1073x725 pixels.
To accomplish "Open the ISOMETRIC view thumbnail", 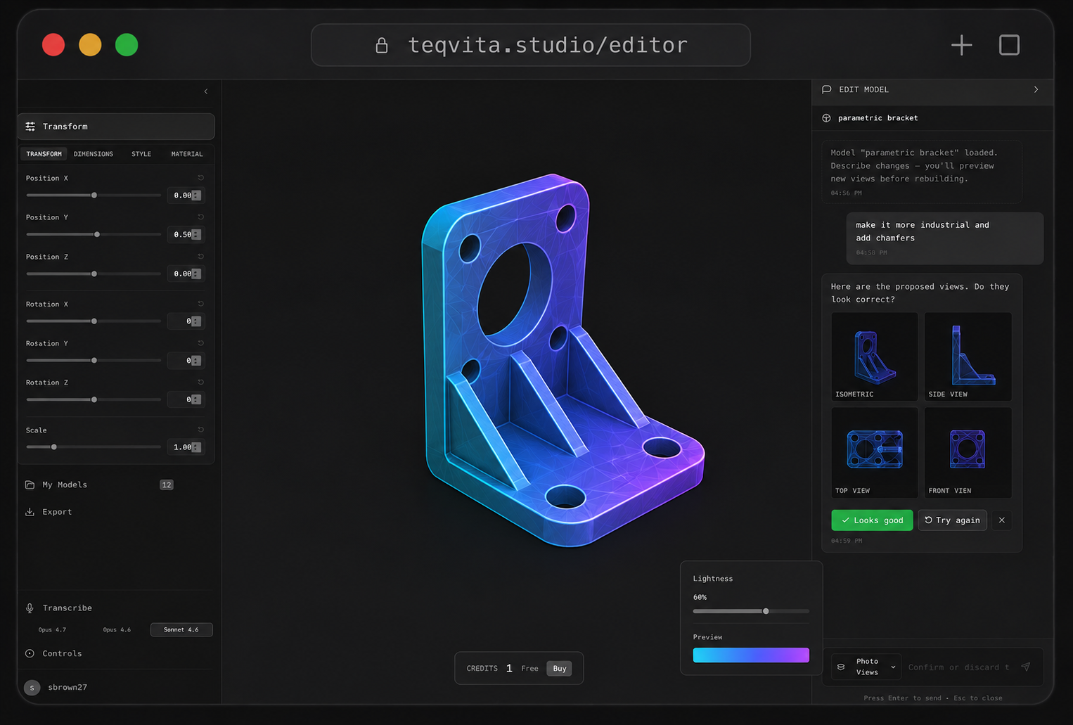I will point(875,357).
